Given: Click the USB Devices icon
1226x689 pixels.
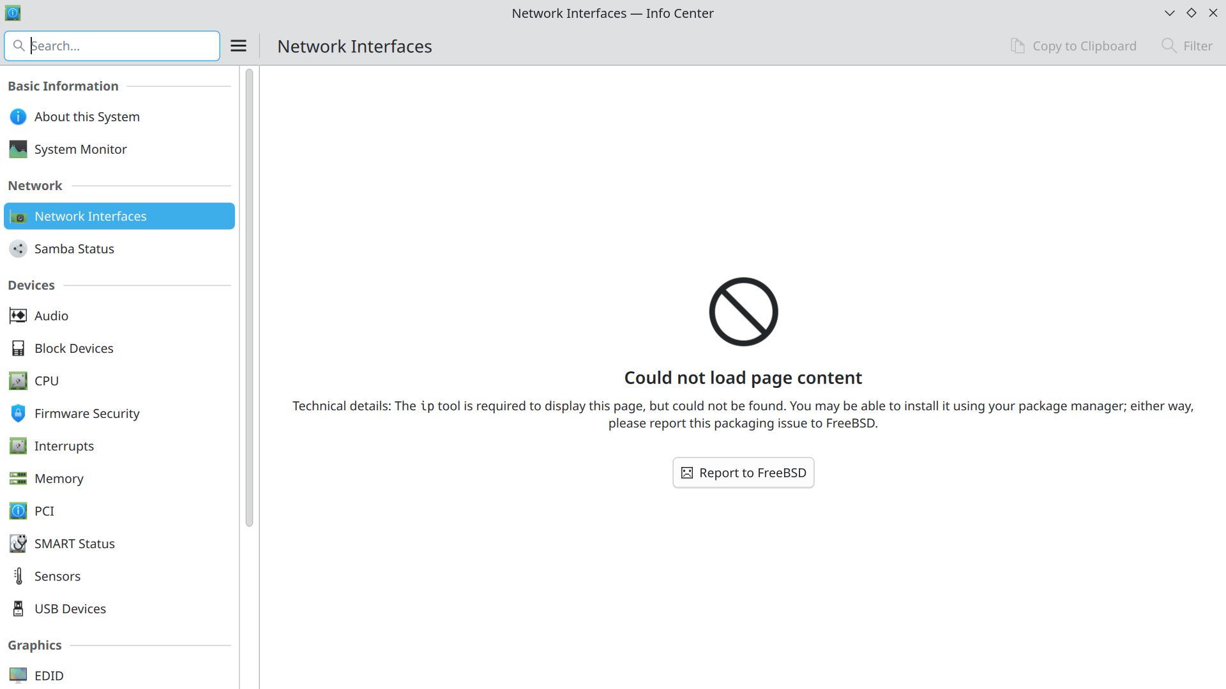Looking at the screenshot, I should click(18, 609).
